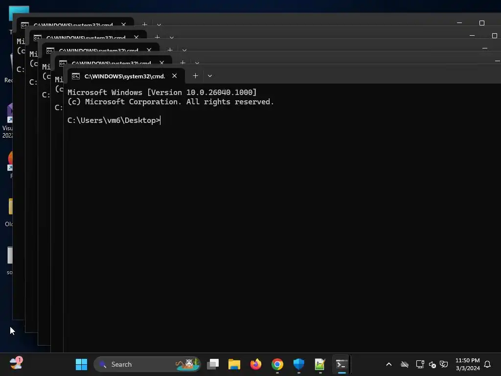Open network status tray icon
Screen dimensions: 501x376
(420, 364)
